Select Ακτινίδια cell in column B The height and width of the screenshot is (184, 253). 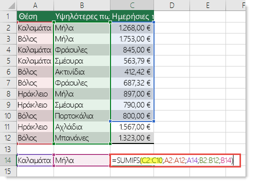click(82, 72)
